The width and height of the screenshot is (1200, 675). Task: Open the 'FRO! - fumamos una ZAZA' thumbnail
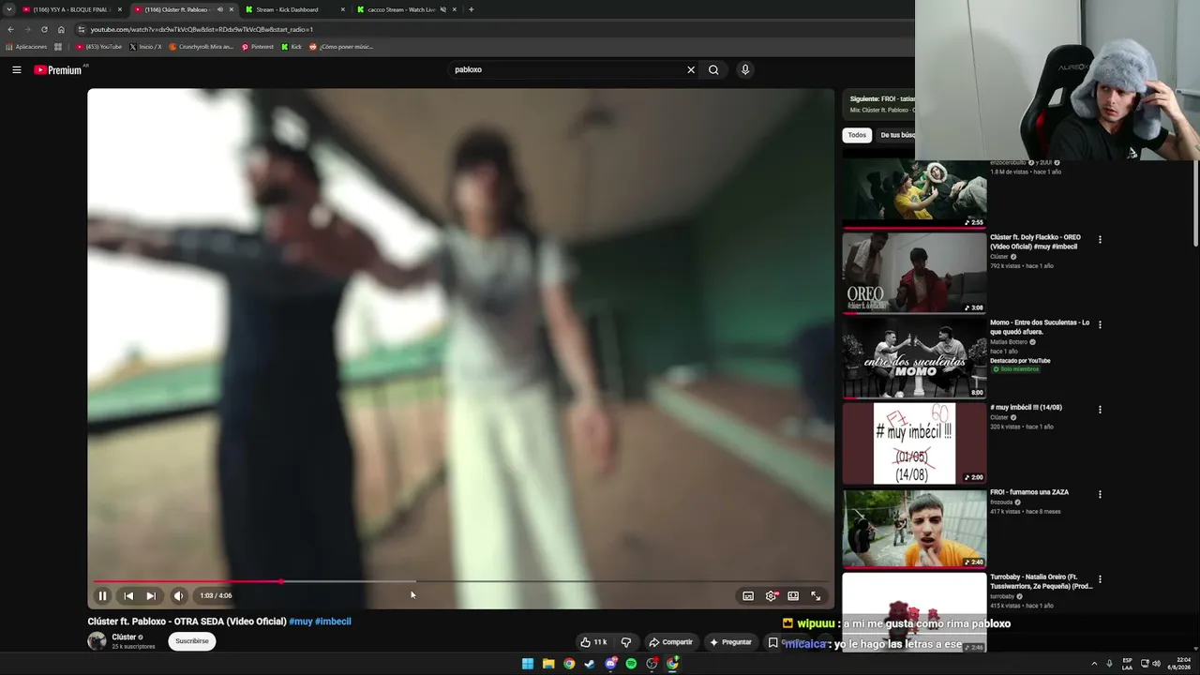[x=914, y=528]
